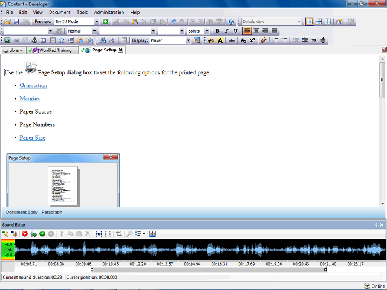Screen dimensions: 387x290
Task: Expand Sound Editor options dropdown arrow
Action: (144, 234)
